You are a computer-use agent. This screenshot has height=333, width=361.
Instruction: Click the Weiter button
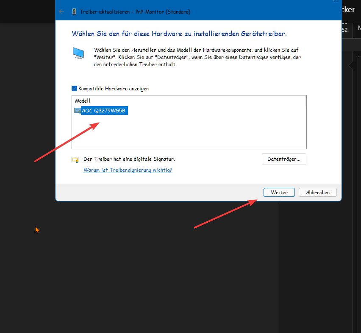tap(279, 193)
